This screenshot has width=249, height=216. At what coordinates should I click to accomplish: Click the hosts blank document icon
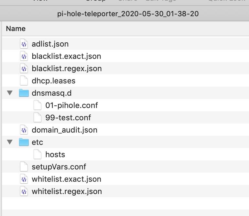38,154
